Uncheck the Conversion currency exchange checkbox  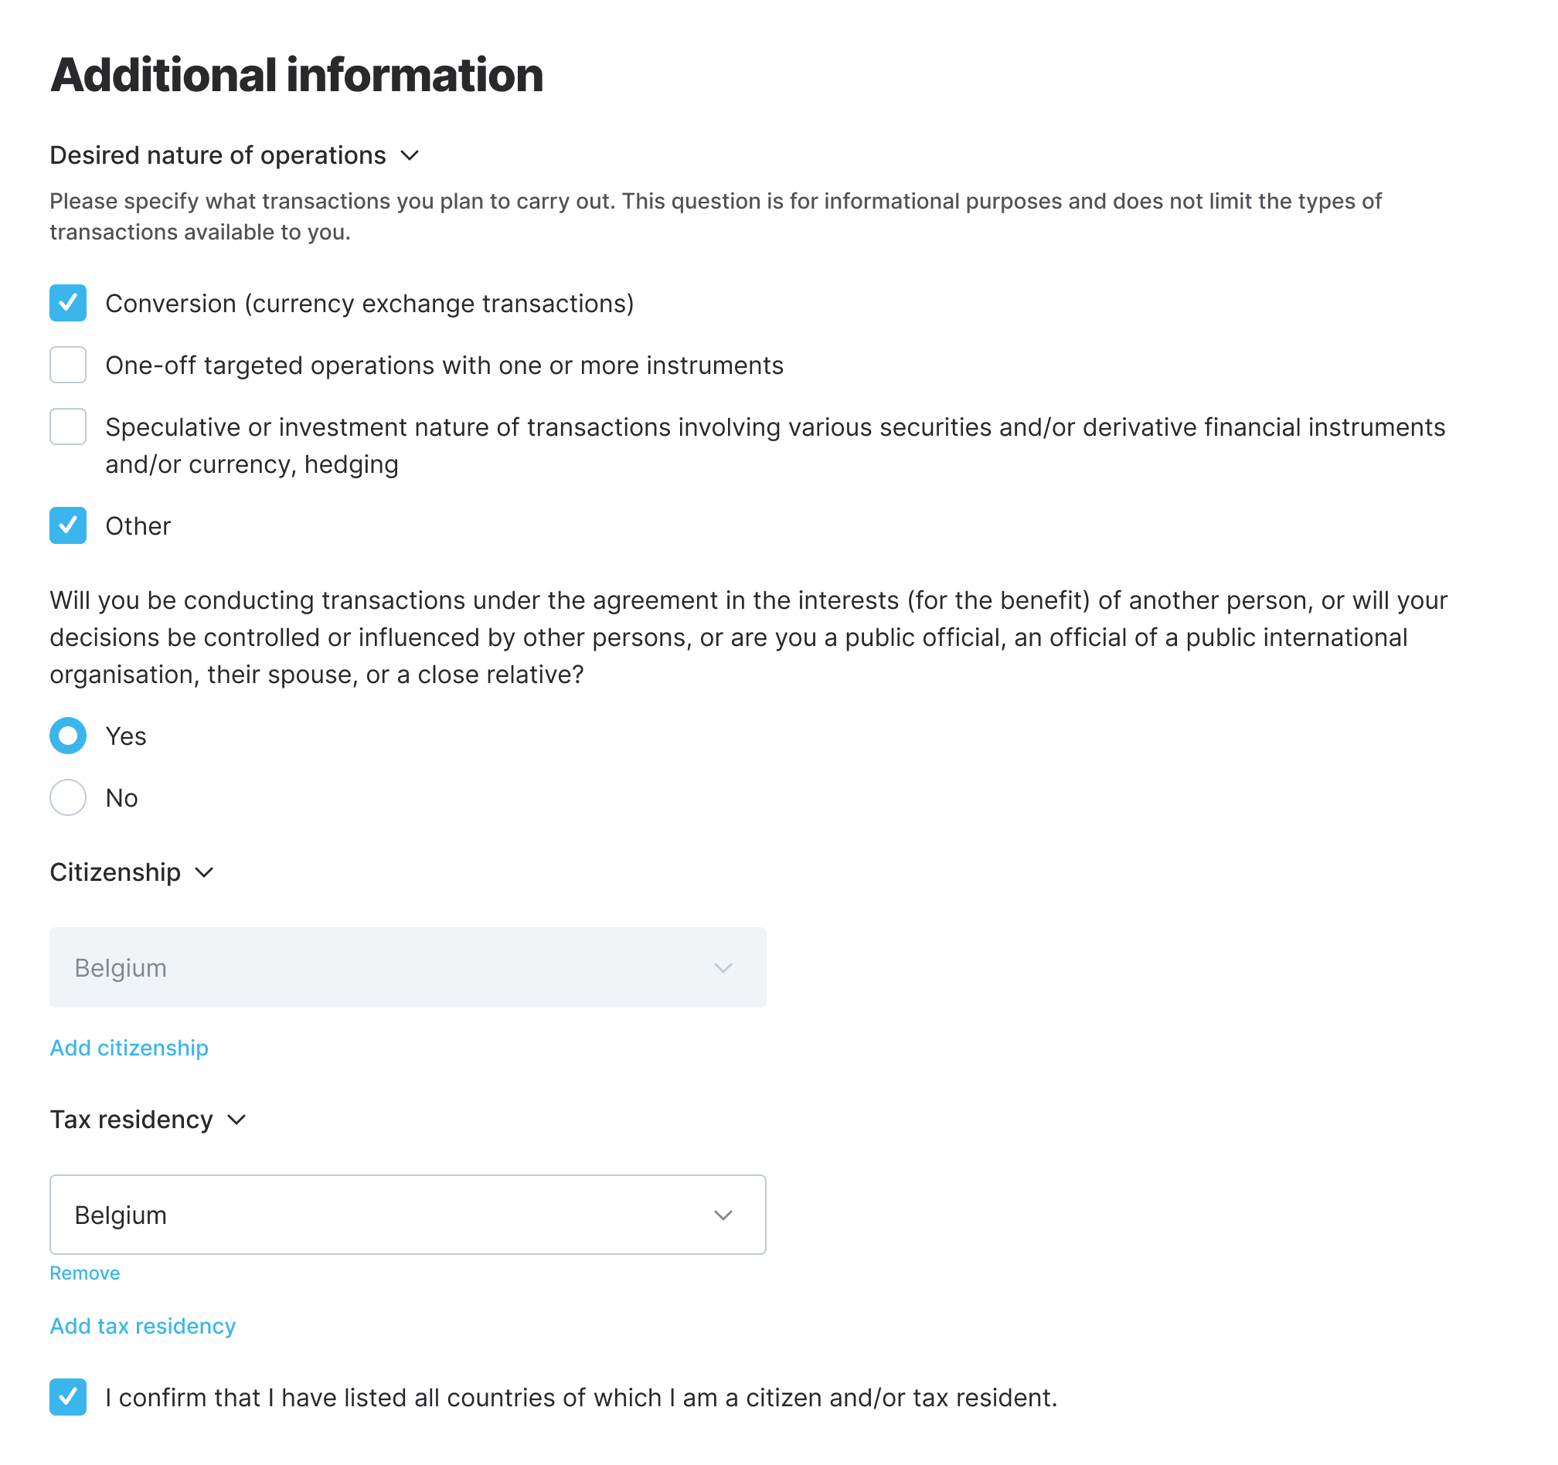[68, 303]
